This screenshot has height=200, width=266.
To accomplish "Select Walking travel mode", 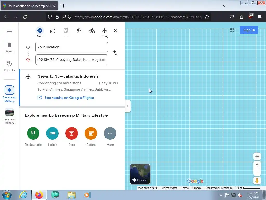I will point(78,31).
